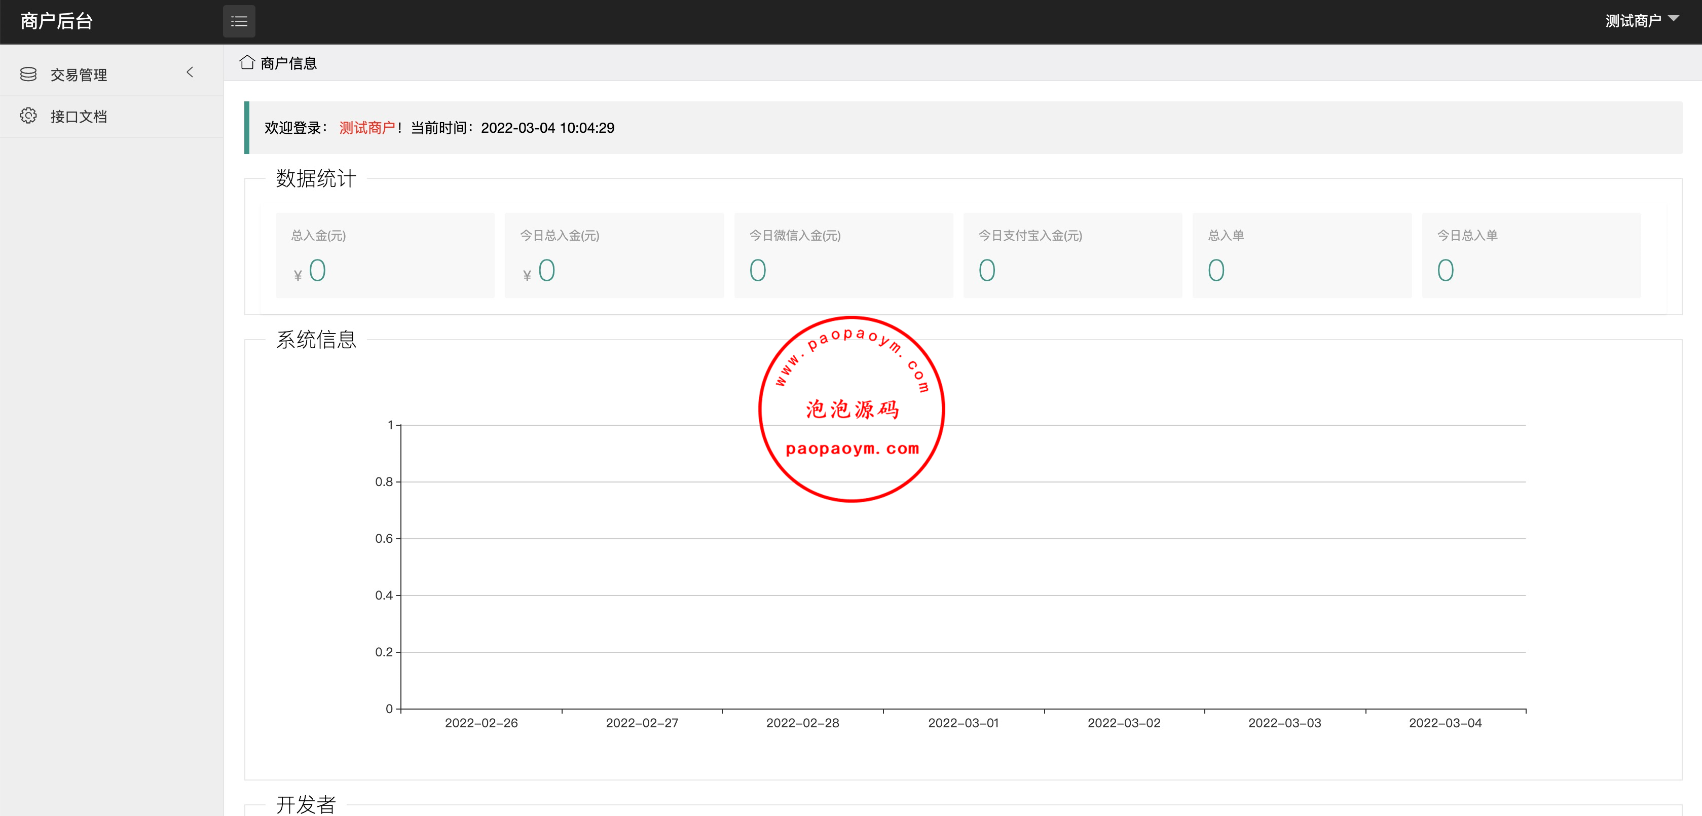Open 接口文档 menu item
Viewport: 1702px width, 816px height.
click(x=79, y=117)
